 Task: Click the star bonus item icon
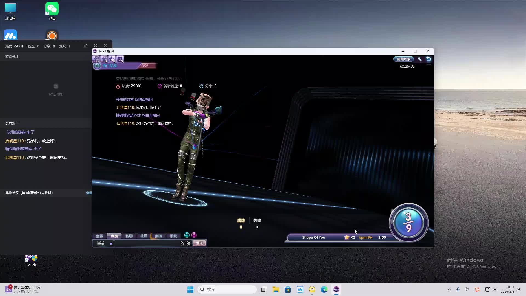click(x=112, y=59)
